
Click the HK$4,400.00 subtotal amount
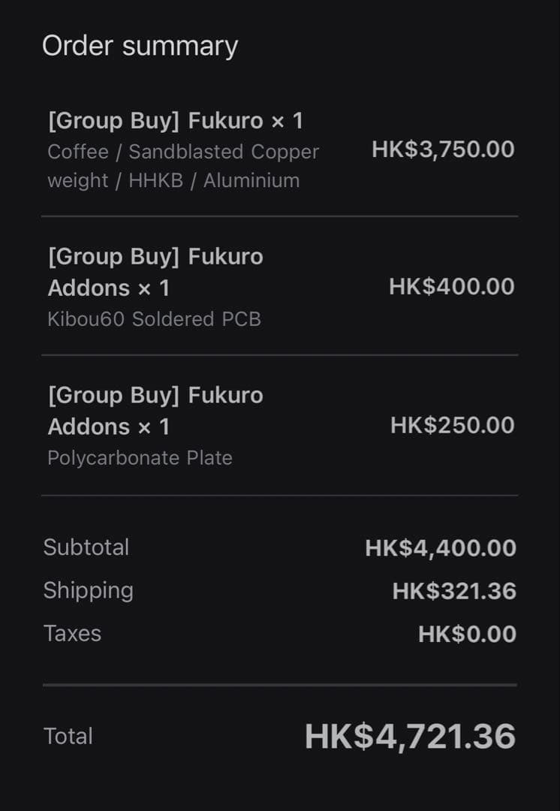click(441, 548)
